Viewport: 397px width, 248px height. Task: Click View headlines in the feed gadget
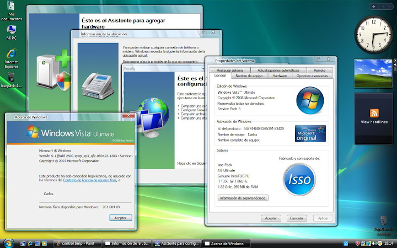pyautogui.click(x=374, y=122)
